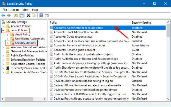Select 'Audit: Audit the use of Backup and Restore privilege'
Image resolution: width=171 pixels, height=107 pixels.
pos(86,59)
